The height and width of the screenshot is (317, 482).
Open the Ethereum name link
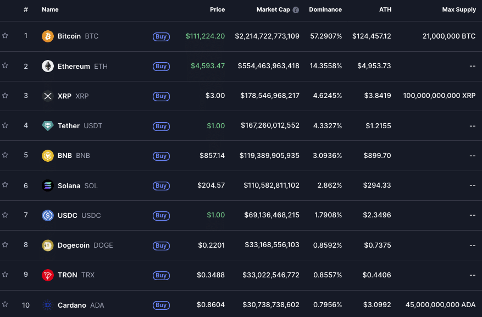pyautogui.click(x=74, y=66)
